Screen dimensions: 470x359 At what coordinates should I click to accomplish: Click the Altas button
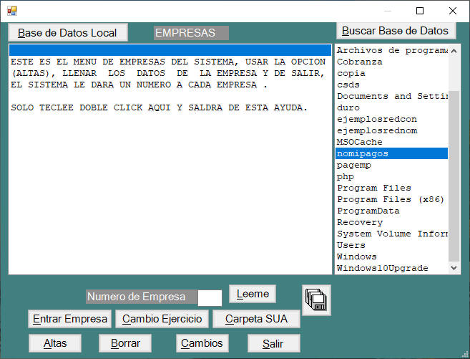tap(55, 343)
